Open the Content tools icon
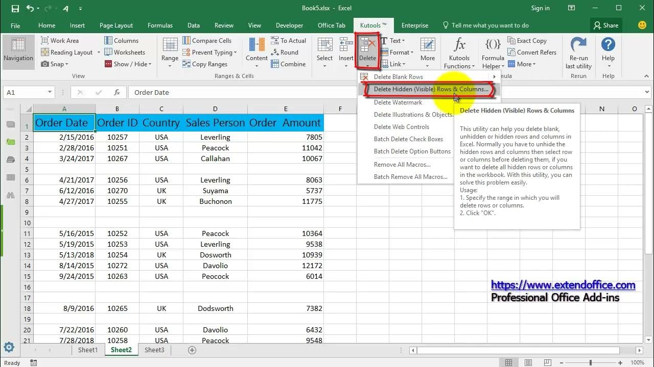The width and height of the screenshot is (654, 367). click(256, 50)
